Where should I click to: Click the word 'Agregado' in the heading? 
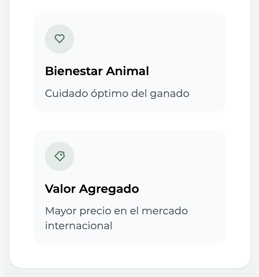(x=109, y=189)
